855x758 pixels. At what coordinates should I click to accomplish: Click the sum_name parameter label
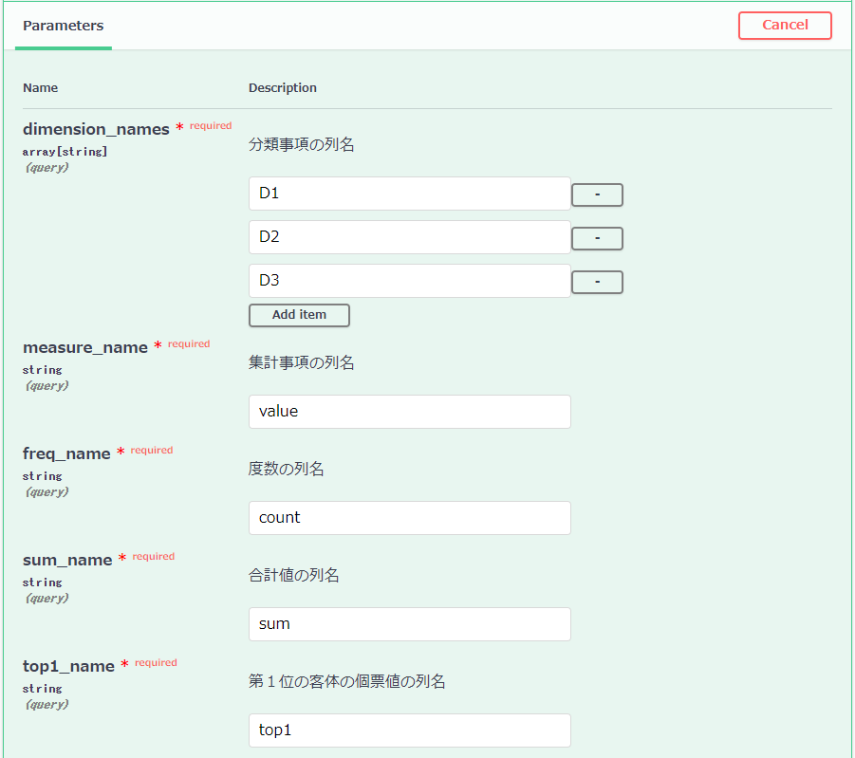click(67, 560)
